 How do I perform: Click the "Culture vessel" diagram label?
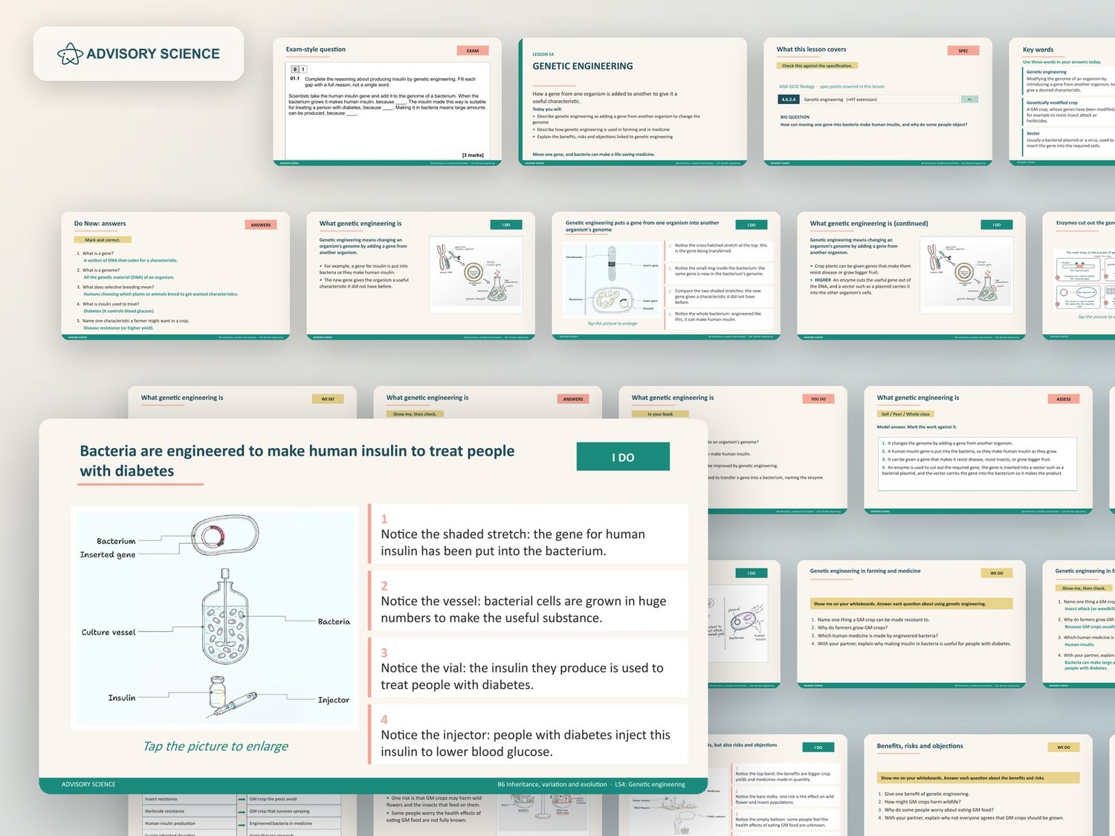pos(109,632)
